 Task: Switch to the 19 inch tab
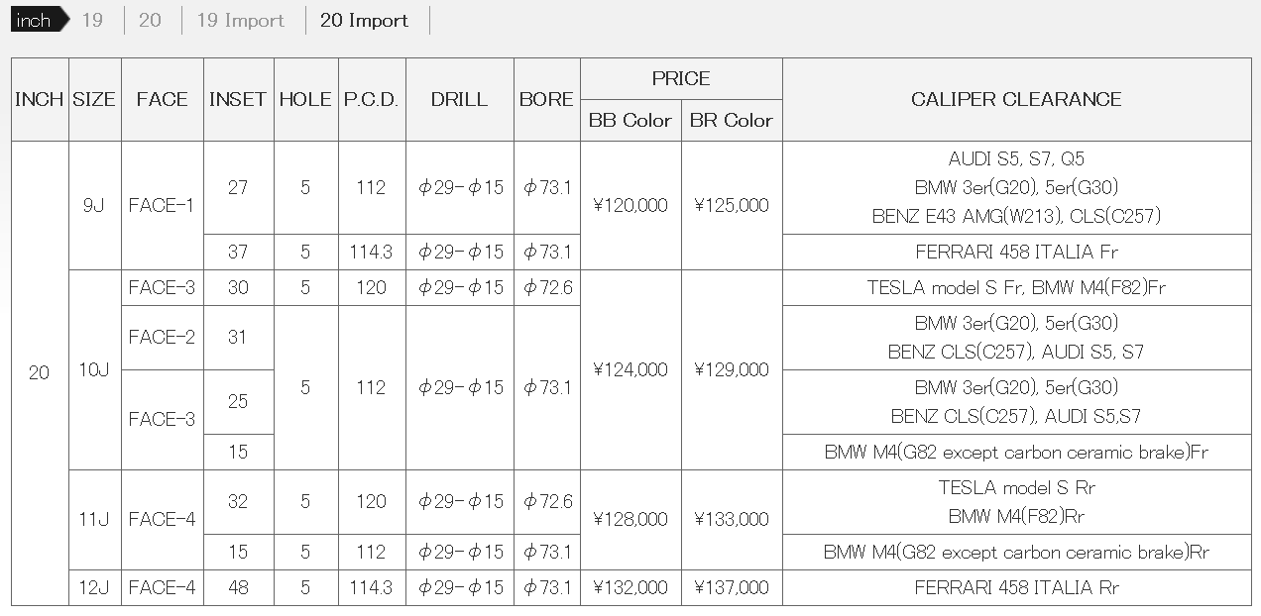[92, 21]
